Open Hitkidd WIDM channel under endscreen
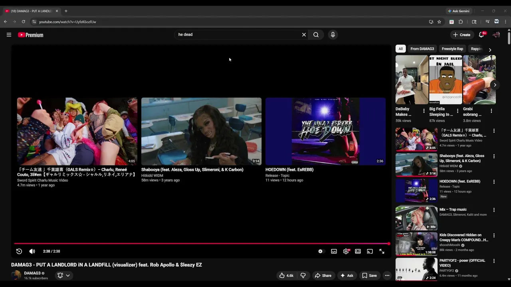The height and width of the screenshot is (287, 511). click(152, 175)
